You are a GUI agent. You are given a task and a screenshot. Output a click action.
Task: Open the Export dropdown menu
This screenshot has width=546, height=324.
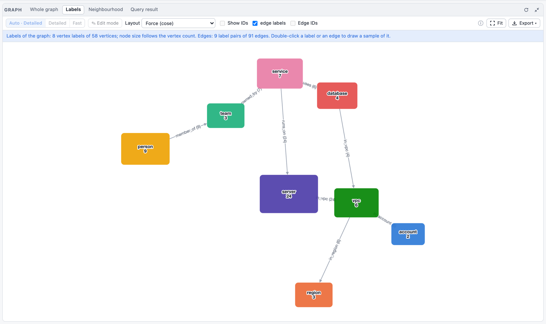click(524, 23)
